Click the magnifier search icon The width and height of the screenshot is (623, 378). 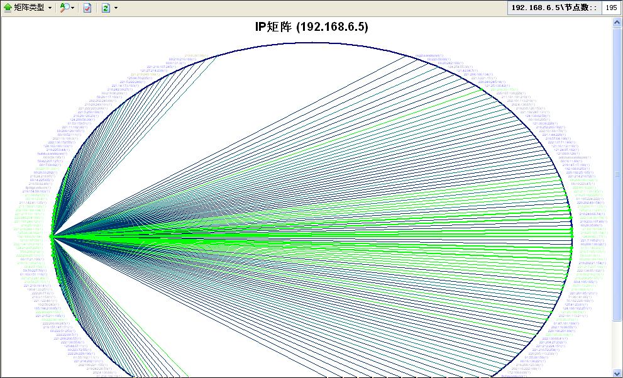tap(64, 8)
